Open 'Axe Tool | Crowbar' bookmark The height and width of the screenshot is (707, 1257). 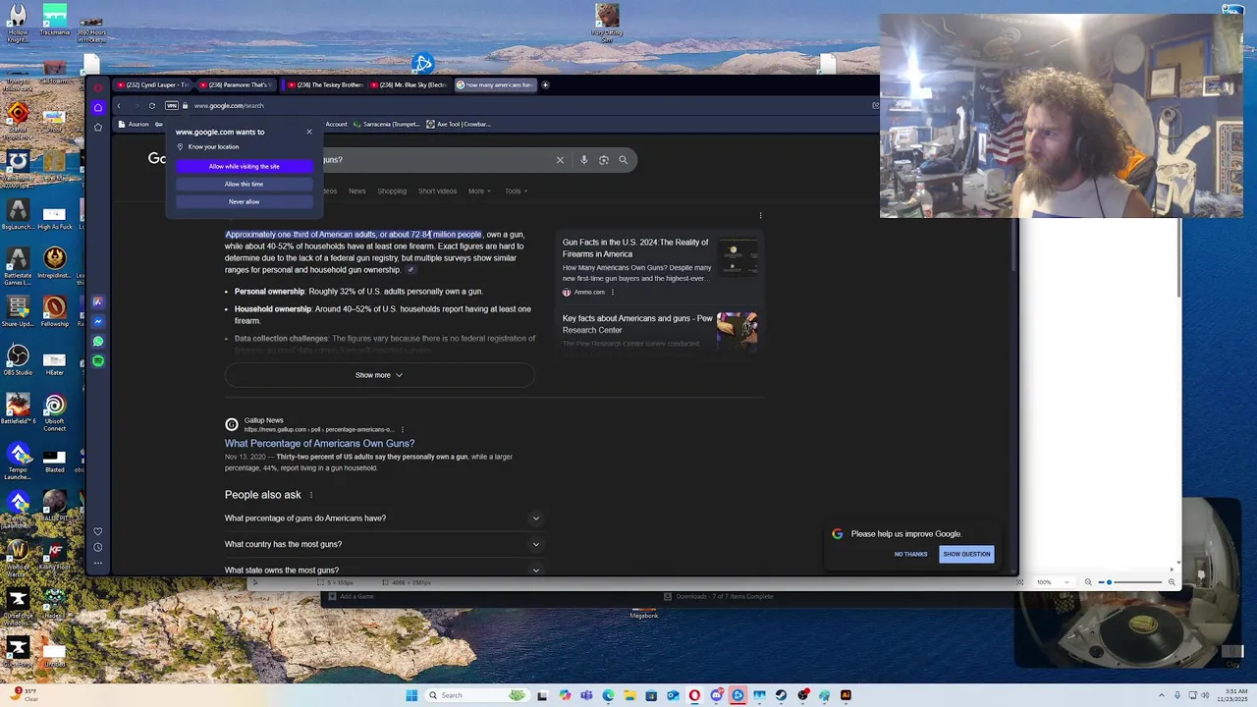point(459,124)
